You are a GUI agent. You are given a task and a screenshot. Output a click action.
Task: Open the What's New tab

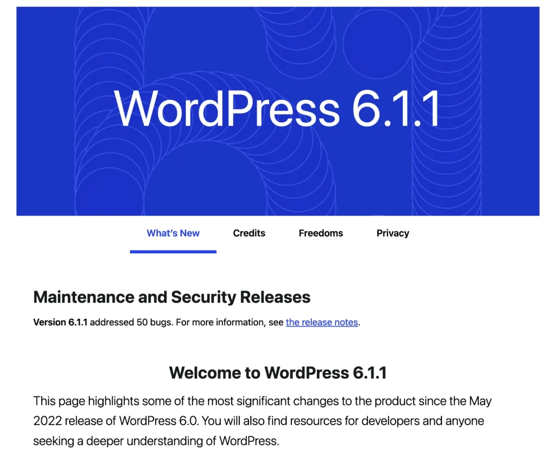click(x=173, y=233)
